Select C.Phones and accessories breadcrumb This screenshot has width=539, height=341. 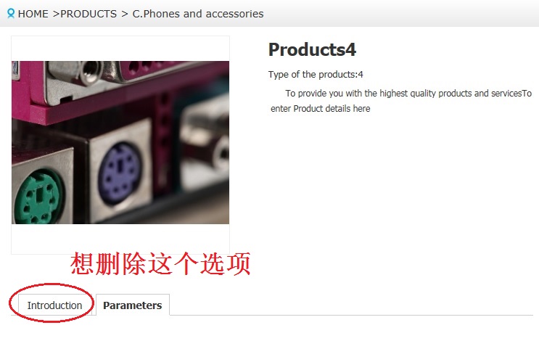pyautogui.click(x=198, y=14)
